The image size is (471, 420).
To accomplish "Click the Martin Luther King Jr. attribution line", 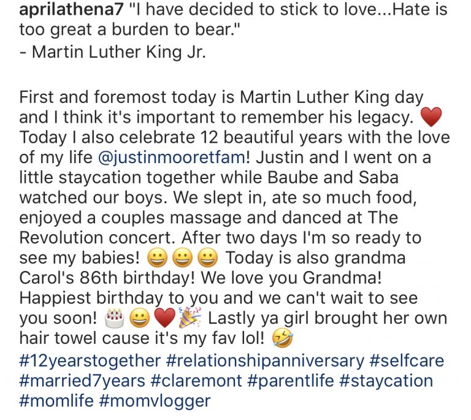I will coord(113,52).
